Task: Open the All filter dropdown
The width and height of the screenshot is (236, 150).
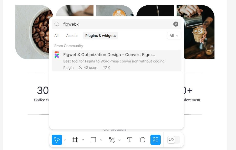Action: tap(174, 36)
